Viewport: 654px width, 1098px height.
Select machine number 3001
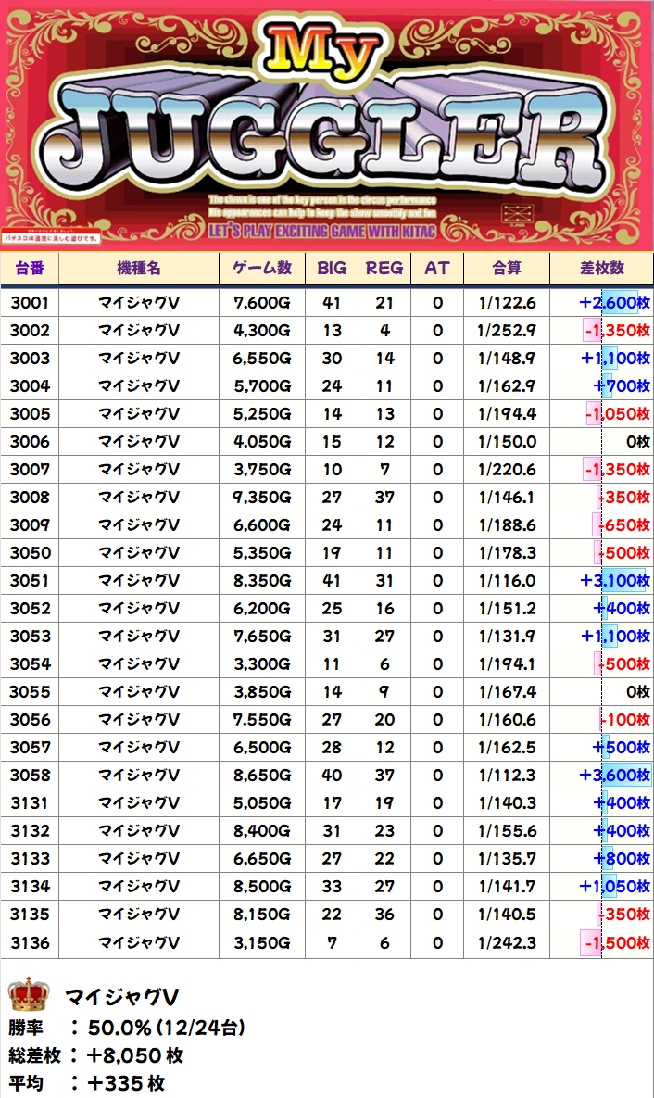30,302
